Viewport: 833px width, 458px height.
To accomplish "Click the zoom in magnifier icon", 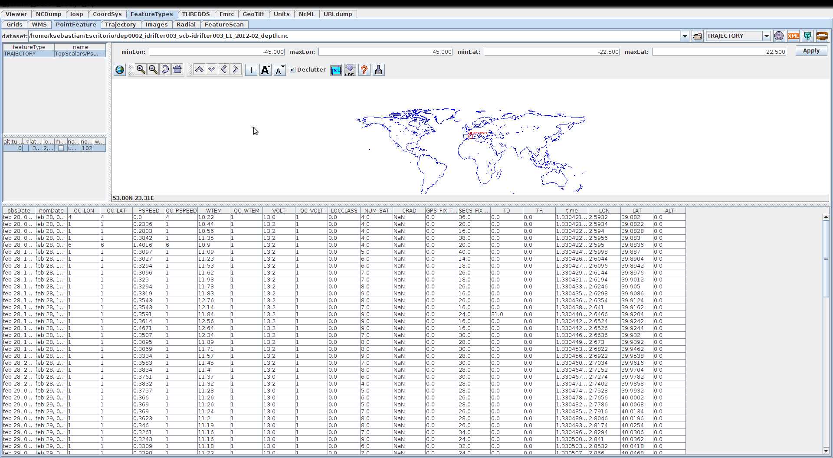I will coord(141,69).
